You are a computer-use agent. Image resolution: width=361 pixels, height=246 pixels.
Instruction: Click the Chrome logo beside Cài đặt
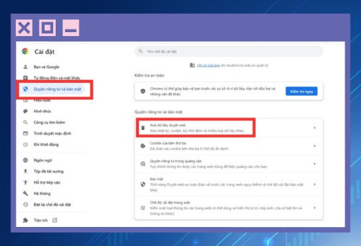[25, 51]
